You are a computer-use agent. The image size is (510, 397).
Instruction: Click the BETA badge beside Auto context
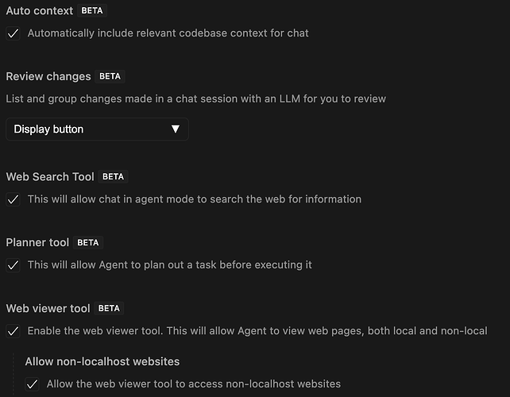pyautogui.click(x=92, y=11)
